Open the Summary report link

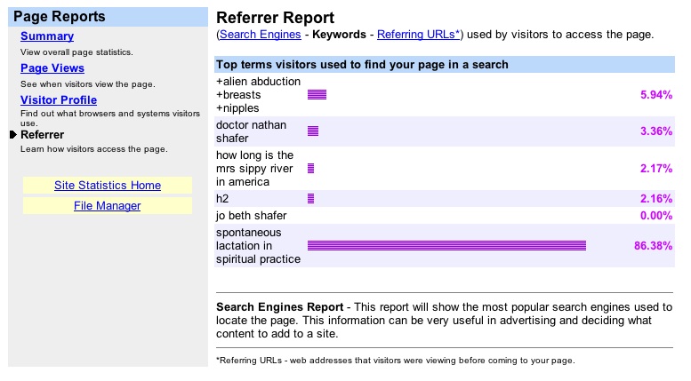point(47,36)
